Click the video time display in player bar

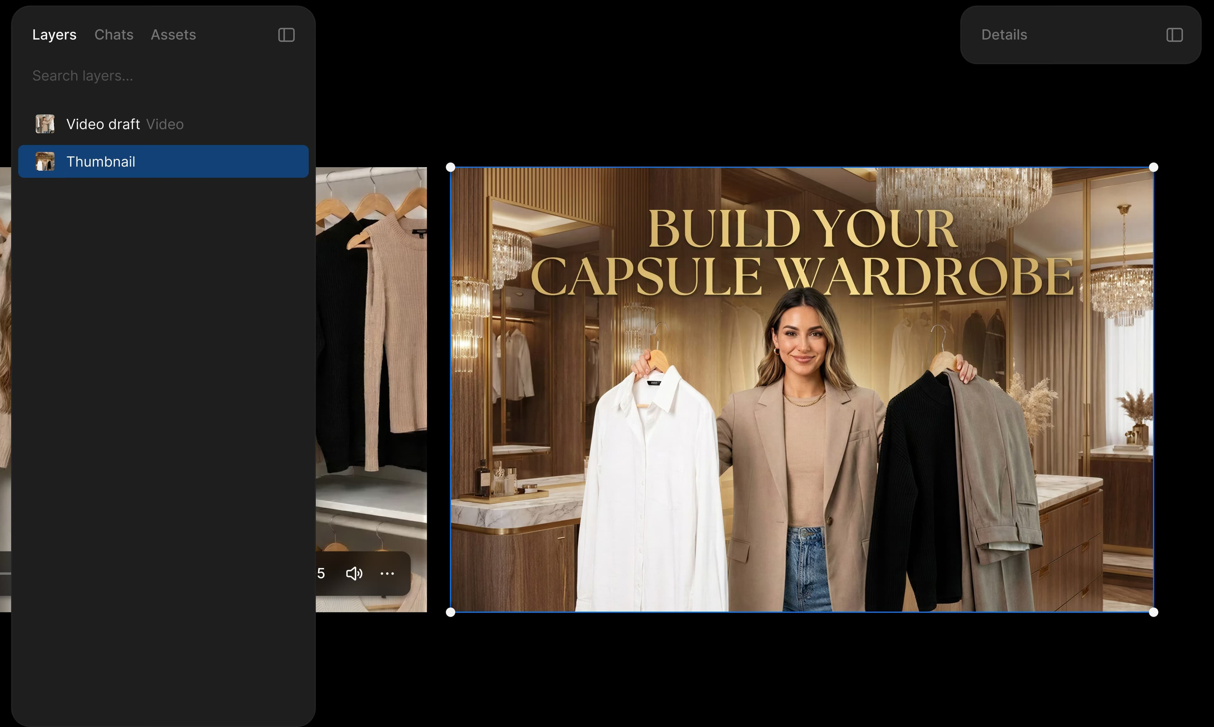tap(321, 573)
